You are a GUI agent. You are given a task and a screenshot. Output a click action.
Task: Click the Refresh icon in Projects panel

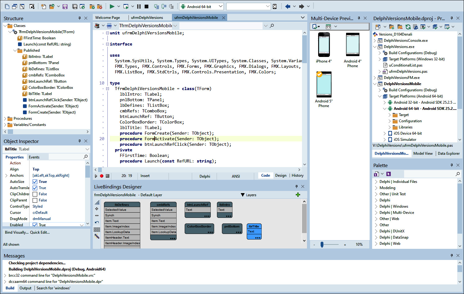tap(408, 27)
